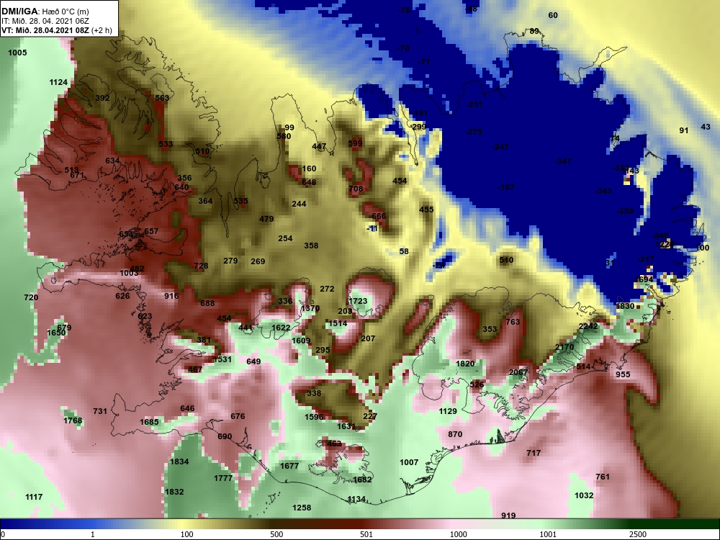
Task: Click the legend label 1001
Action: click(548, 534)
